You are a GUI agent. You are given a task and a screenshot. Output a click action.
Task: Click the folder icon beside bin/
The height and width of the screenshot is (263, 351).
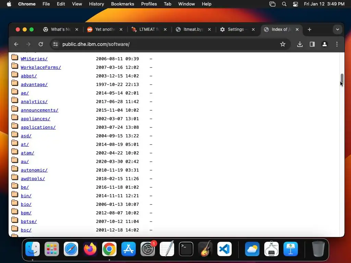pos(15,195)
